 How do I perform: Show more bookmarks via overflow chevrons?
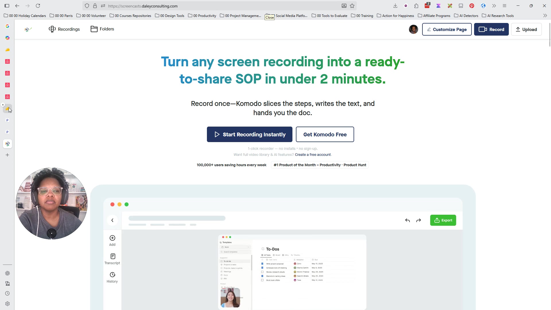coord(545,16)
